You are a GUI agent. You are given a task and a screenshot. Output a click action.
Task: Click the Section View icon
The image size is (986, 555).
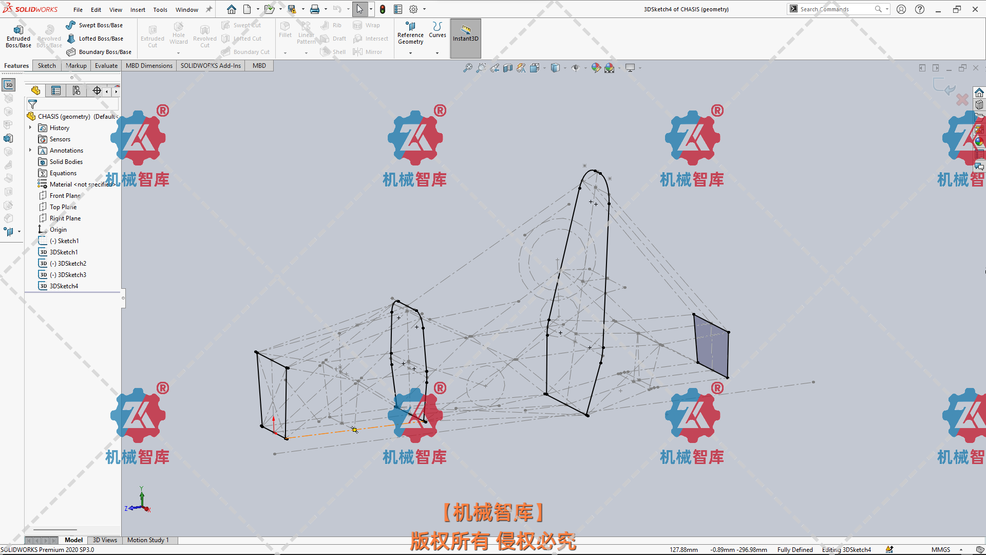tap(508, 68)
